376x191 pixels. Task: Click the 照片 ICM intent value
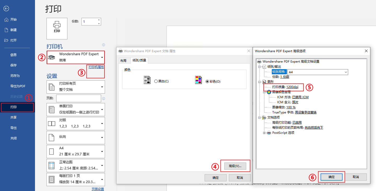point(295,102)
